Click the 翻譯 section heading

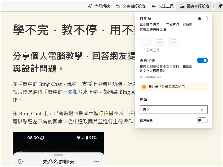[143, 99]
